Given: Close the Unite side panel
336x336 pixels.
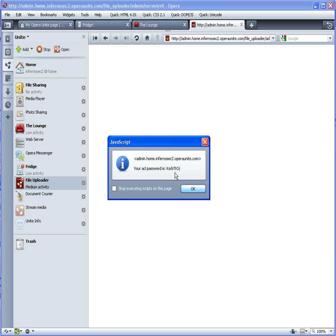Looking at the screenshot, I should (x=84, y=37).
